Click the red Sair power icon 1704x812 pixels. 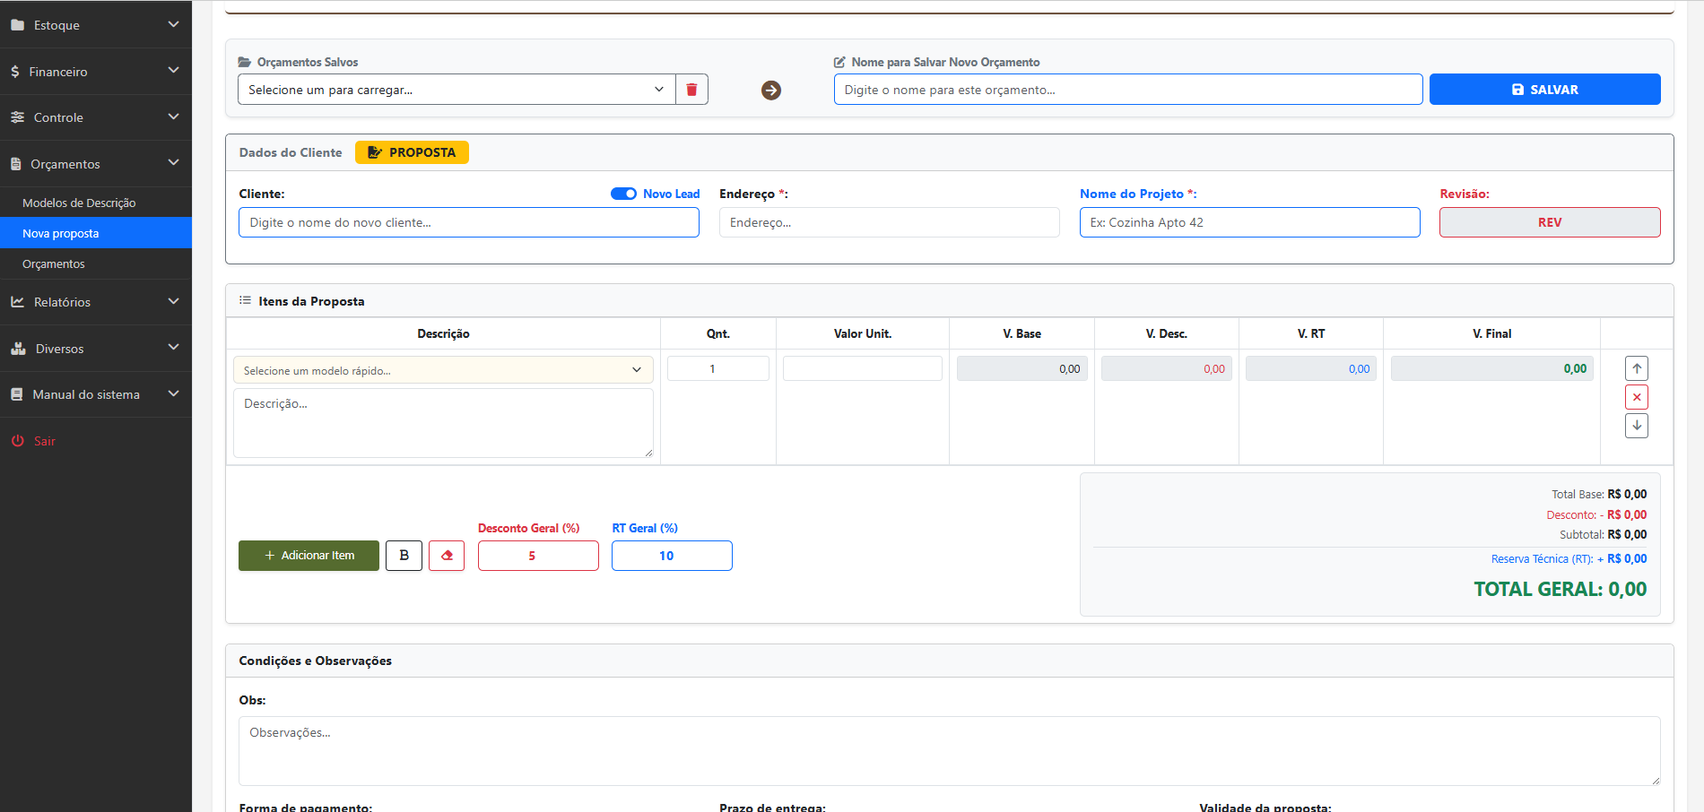[17, 441]
